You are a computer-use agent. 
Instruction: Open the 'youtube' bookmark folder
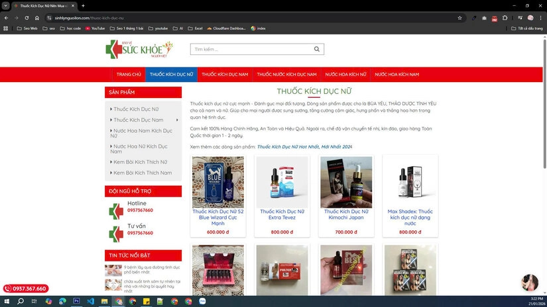158,28
